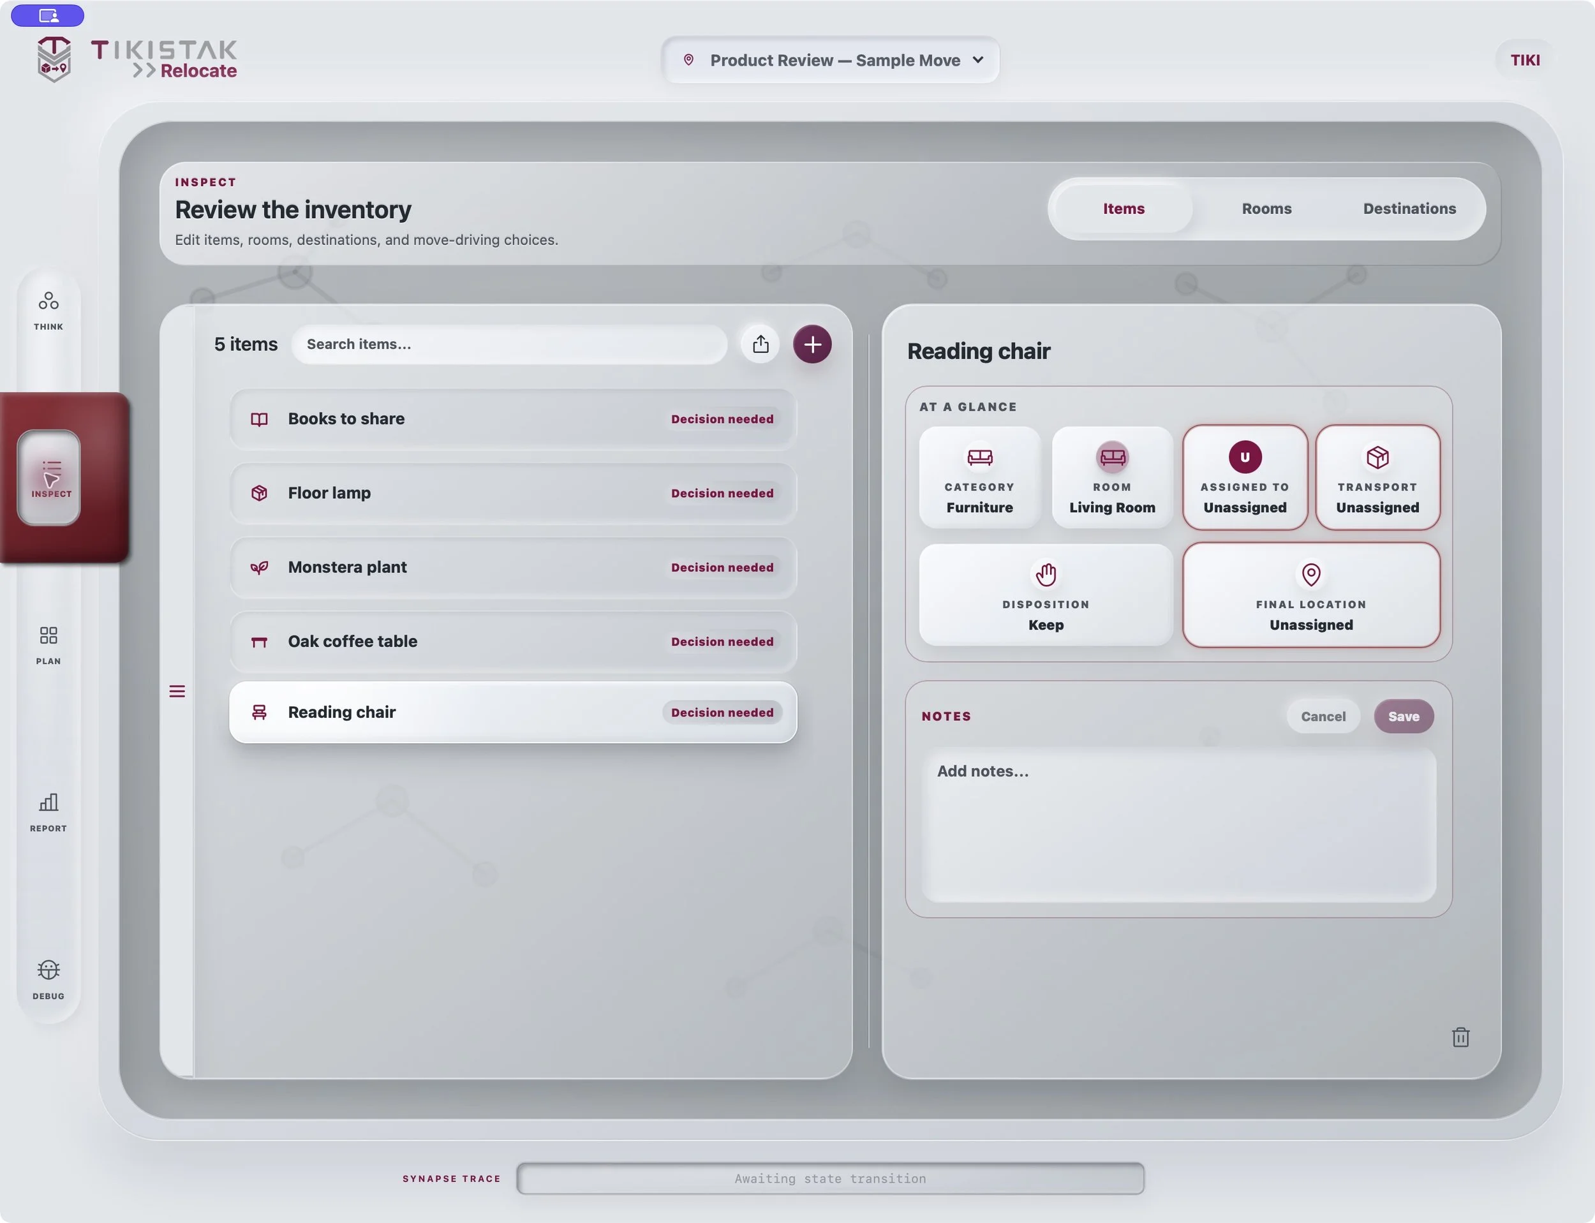This screenshot has width=1595, height=1223.
Task: Open the Final Location Unassigned card
Action: point(1311,595)
